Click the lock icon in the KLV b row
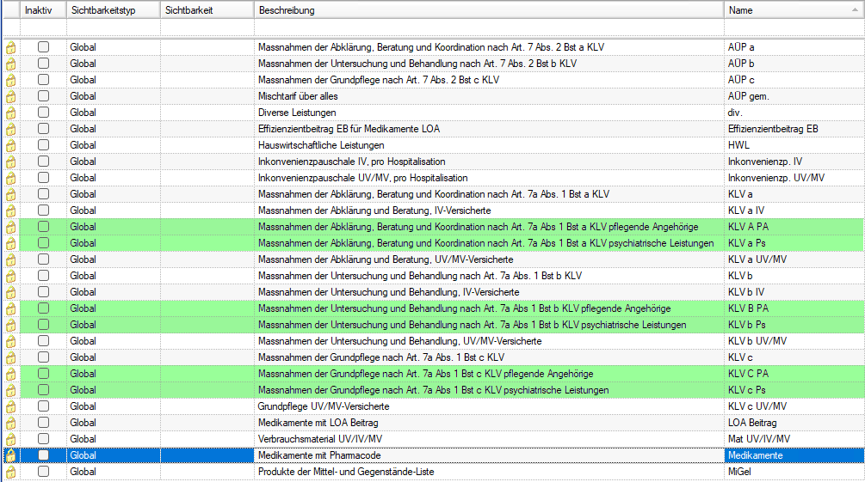This screenshot has height=482, width=865. coord(11,277)
